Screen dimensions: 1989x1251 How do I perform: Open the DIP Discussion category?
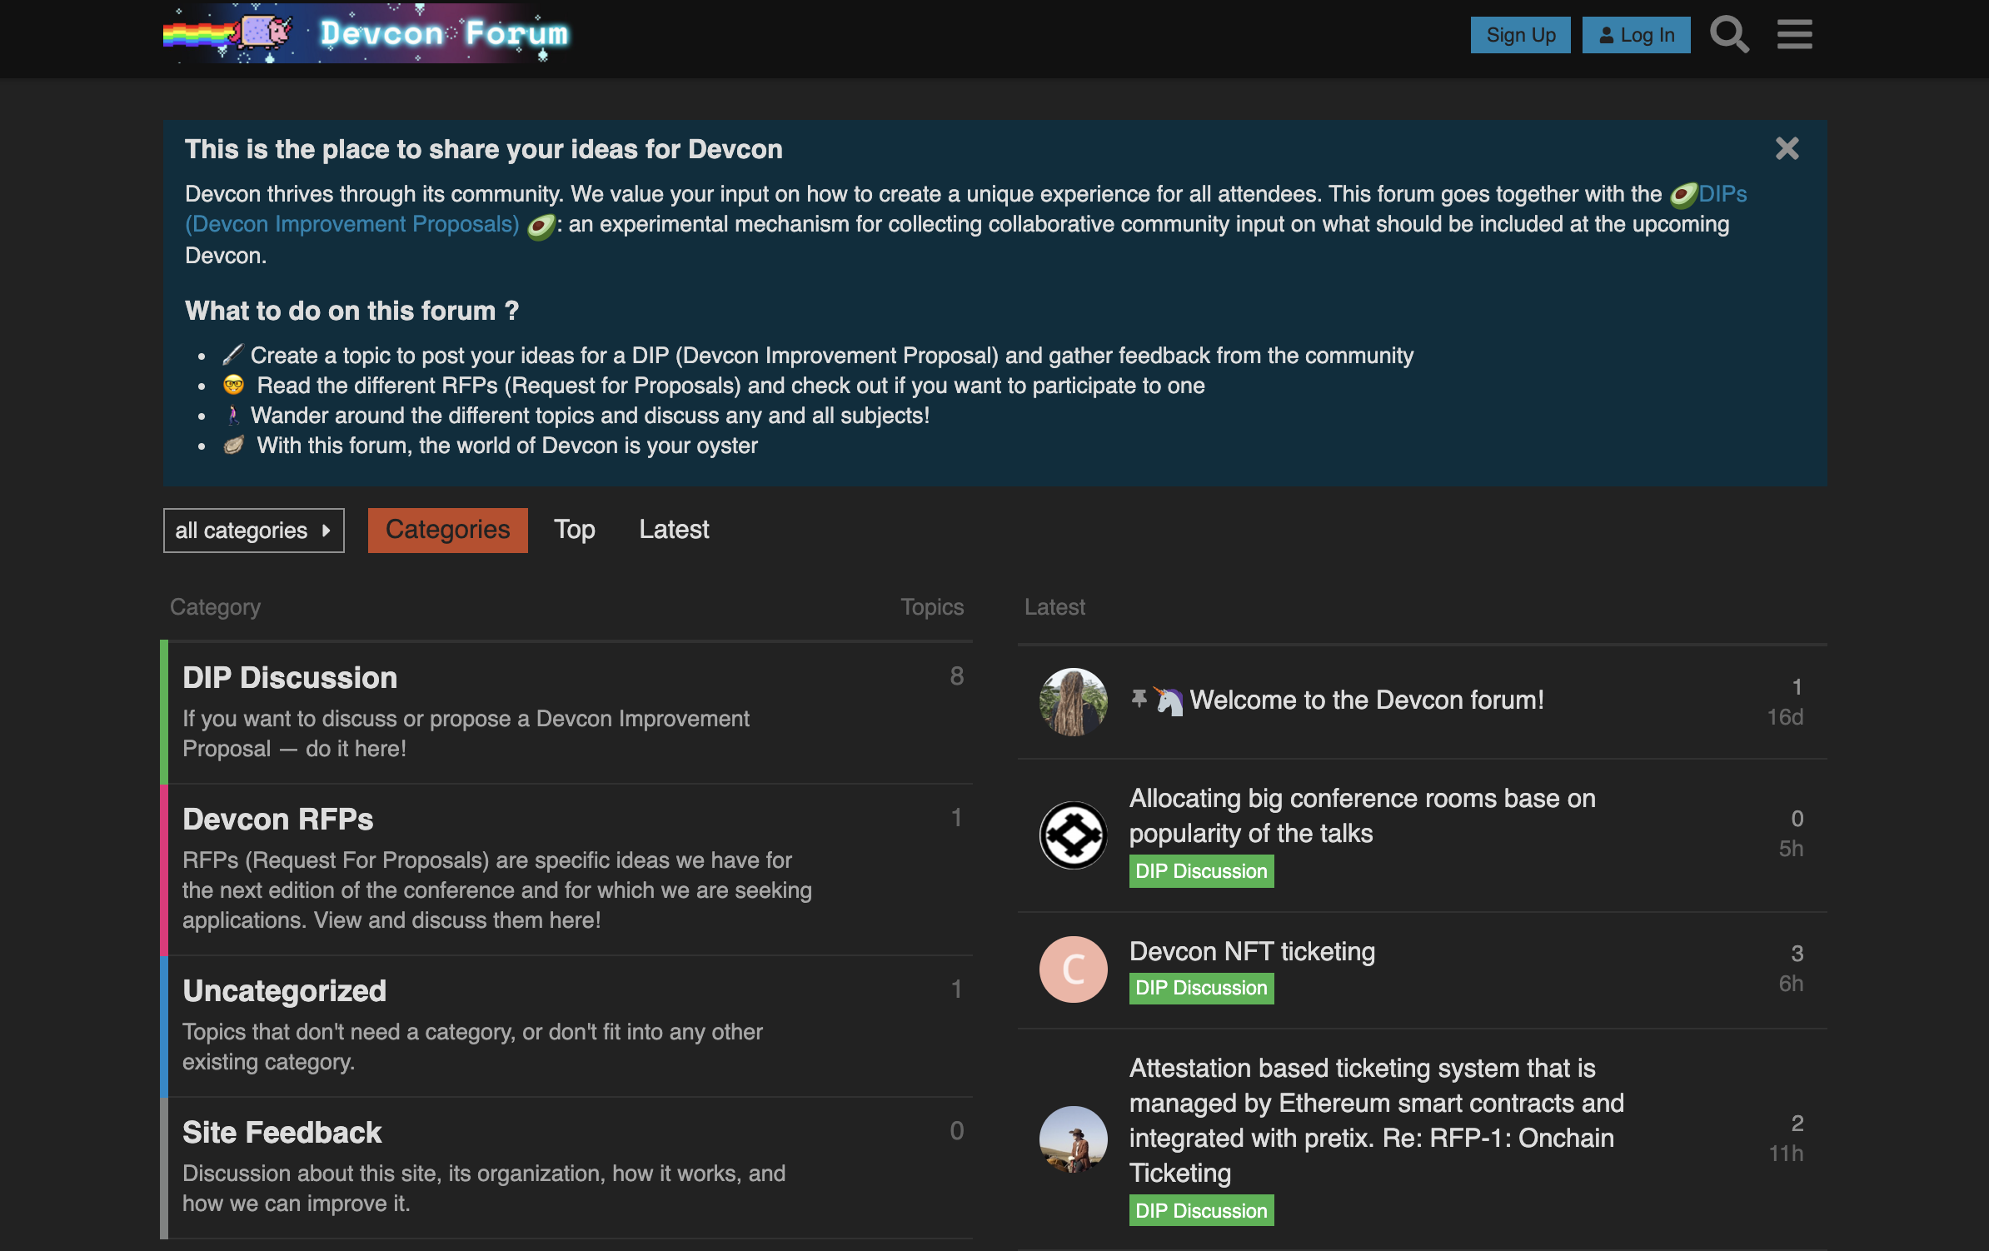pos(289,678)
